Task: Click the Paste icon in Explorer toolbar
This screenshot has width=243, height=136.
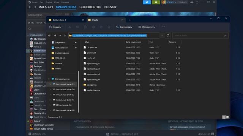Action: coord(85,27)
